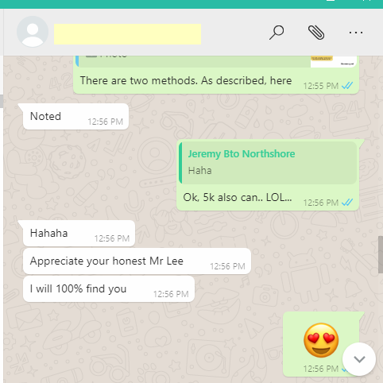This screenshot has width=383, height=383.
Task: Click 'Appreciate your honest Mr Lee' message
Action: (137, 261)
